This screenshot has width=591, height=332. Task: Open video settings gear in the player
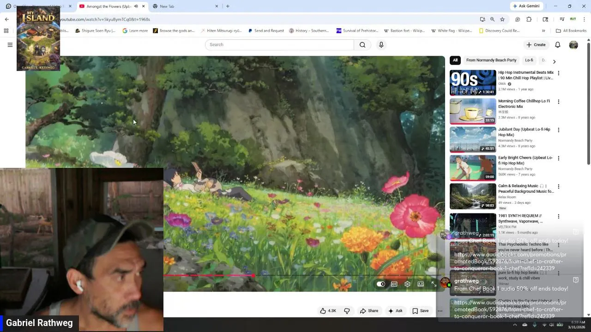[407, 284]
